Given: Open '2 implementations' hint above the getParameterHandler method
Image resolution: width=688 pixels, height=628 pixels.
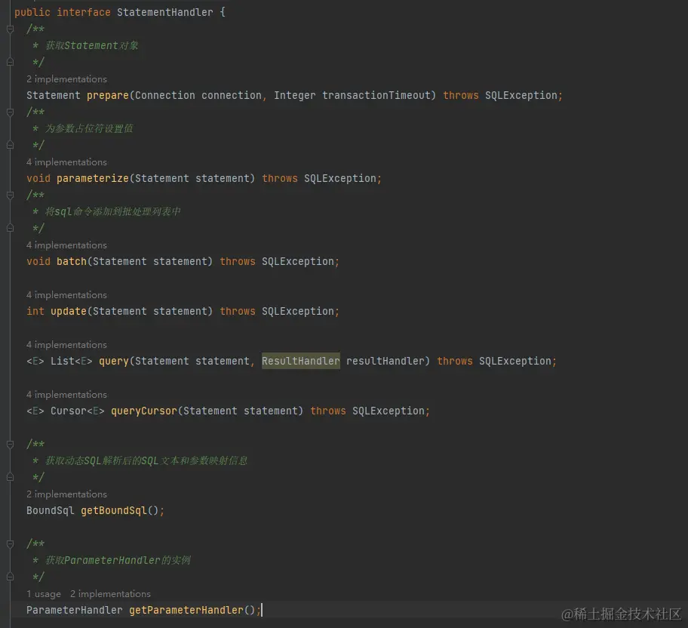Looking at the screenshot, I should (111, 594).
